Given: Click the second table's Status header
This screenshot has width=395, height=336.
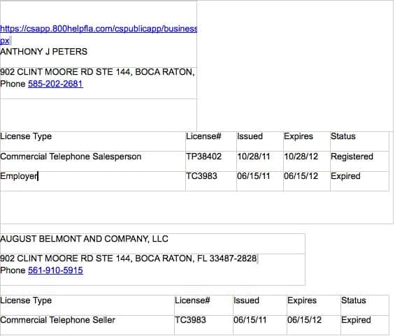Looking at the screenshot, I should tap(354, 300).
